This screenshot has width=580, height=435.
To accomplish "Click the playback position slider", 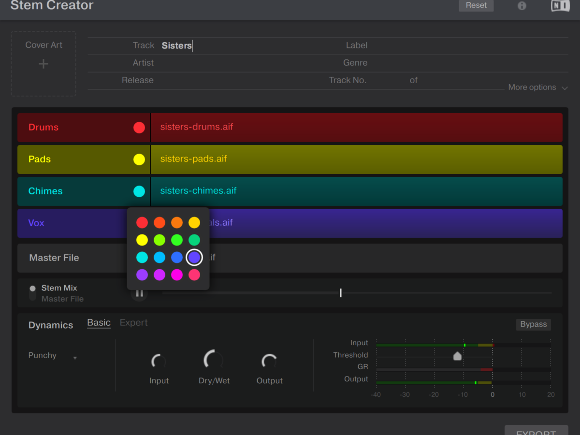I will pyautogui.click(x=341, y=293).
